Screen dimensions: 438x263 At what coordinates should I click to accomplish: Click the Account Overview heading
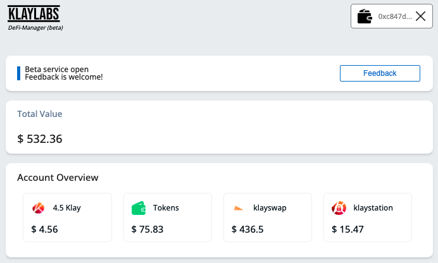point(58,178)
